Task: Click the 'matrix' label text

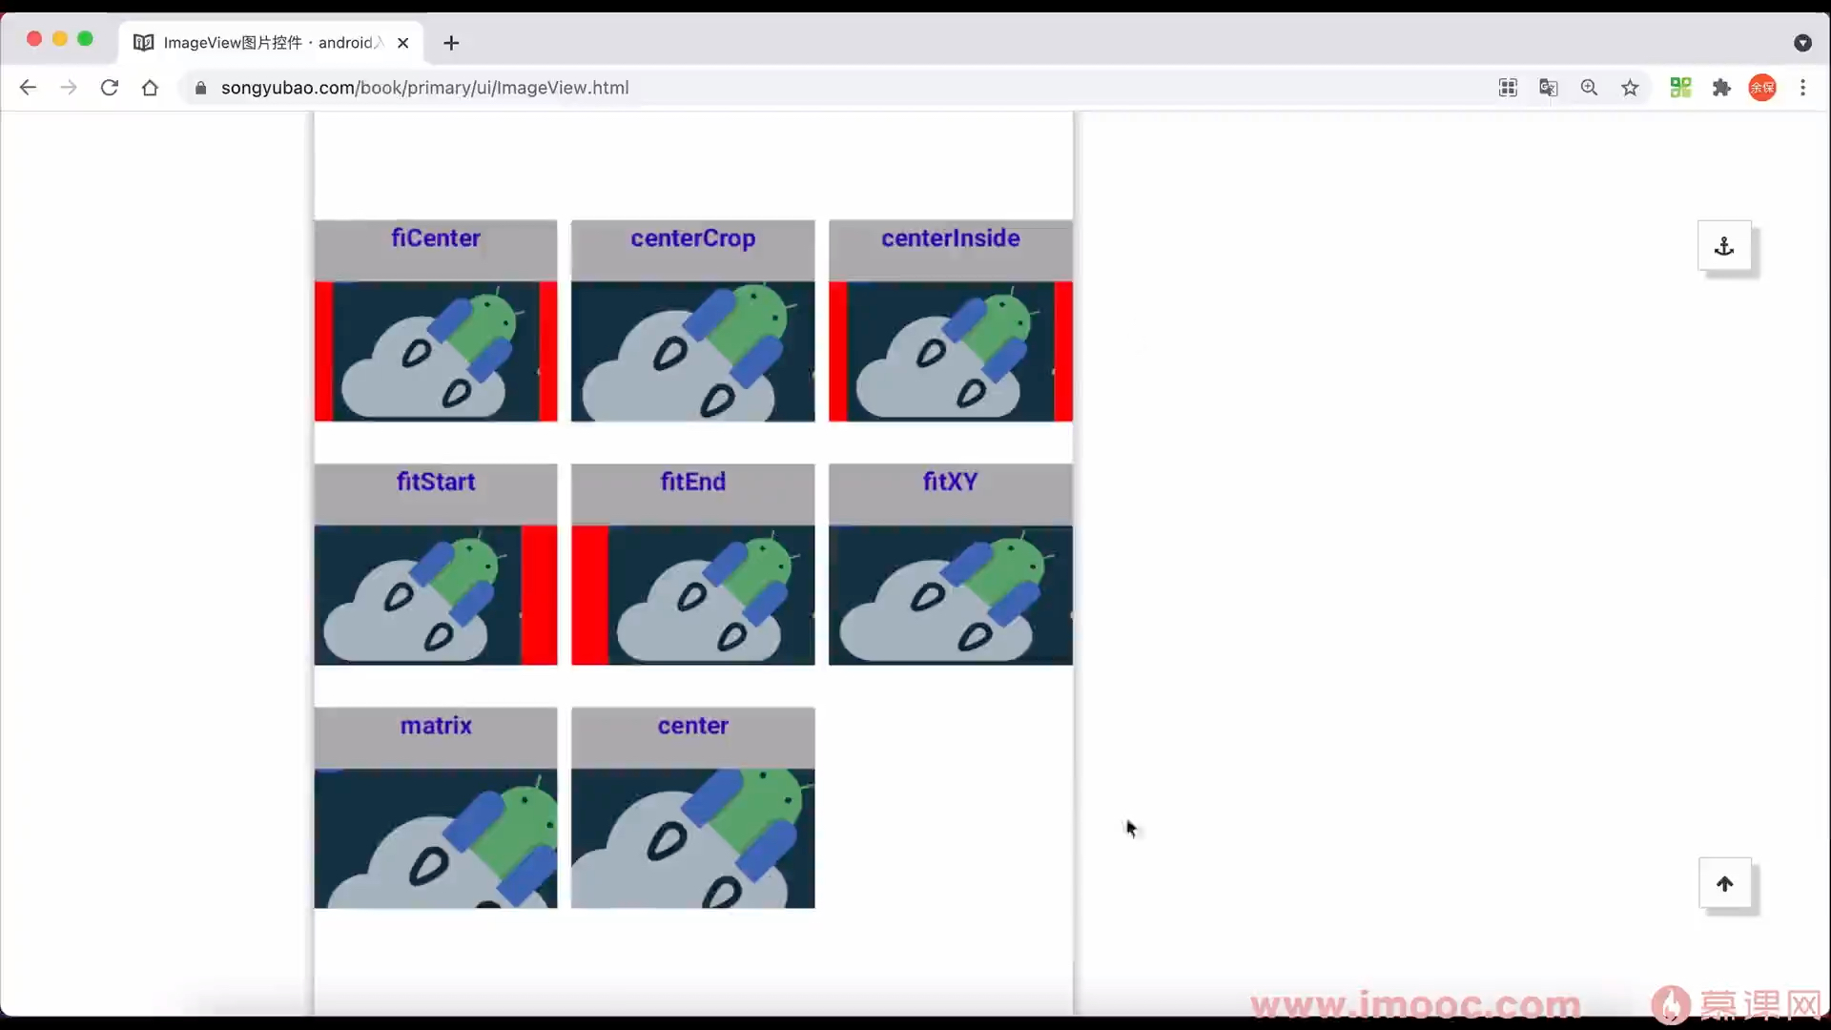Action: tap(436, 726)
